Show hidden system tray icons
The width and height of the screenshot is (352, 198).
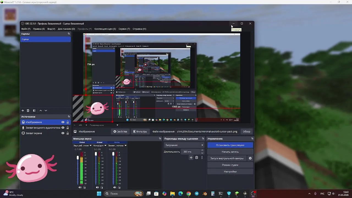tap(309, 194)
